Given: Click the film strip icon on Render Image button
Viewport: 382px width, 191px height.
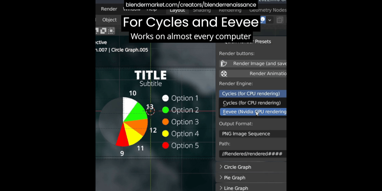Looking at the screenshot, I should 223,63.
